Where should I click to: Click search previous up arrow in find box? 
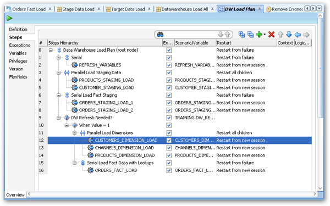pos(228,34)
